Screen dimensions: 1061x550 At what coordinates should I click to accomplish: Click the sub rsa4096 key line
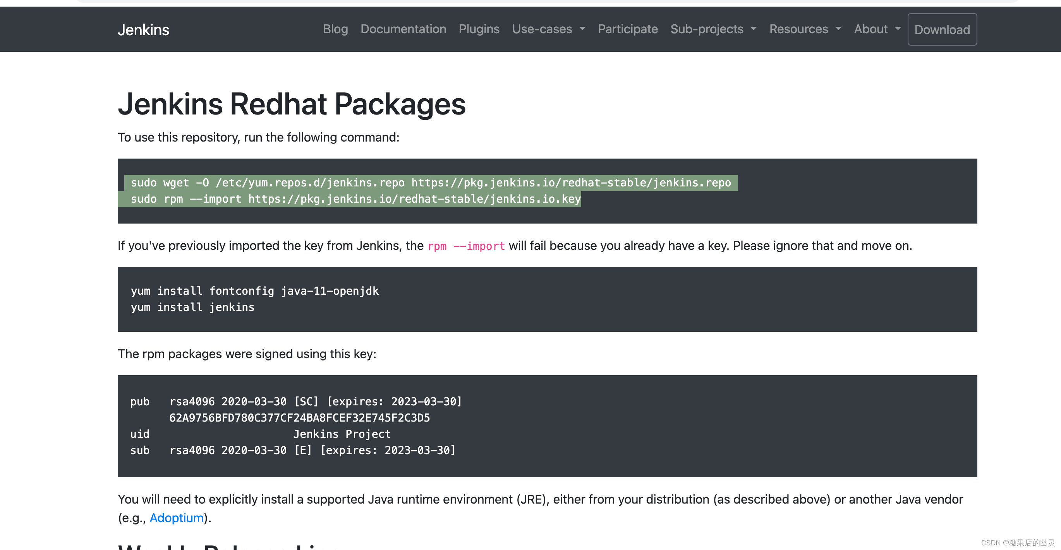pyautogui.click(x=293, y=450)
